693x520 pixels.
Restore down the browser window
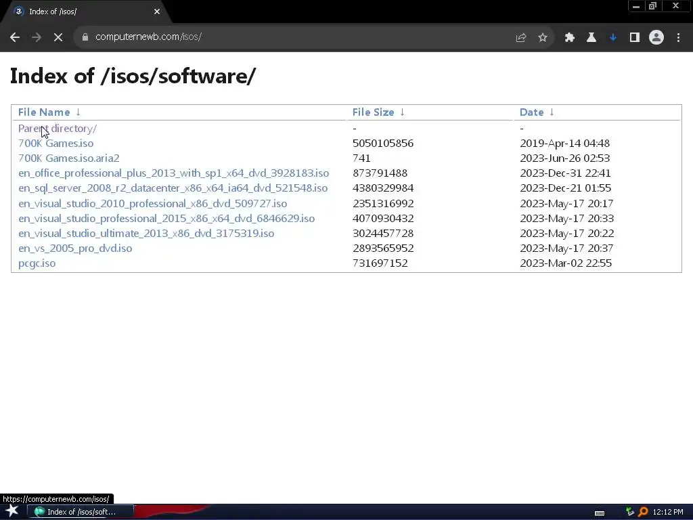click(x=653, y=6)
